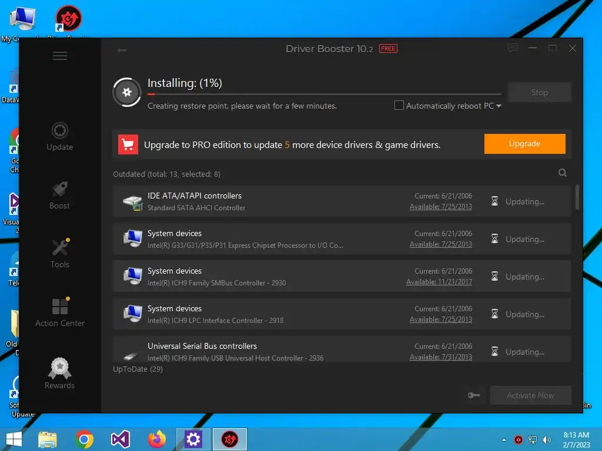The image size is (602, 451).
Task: Enable Automatically reboot PC checkbox
Action: 399,105
